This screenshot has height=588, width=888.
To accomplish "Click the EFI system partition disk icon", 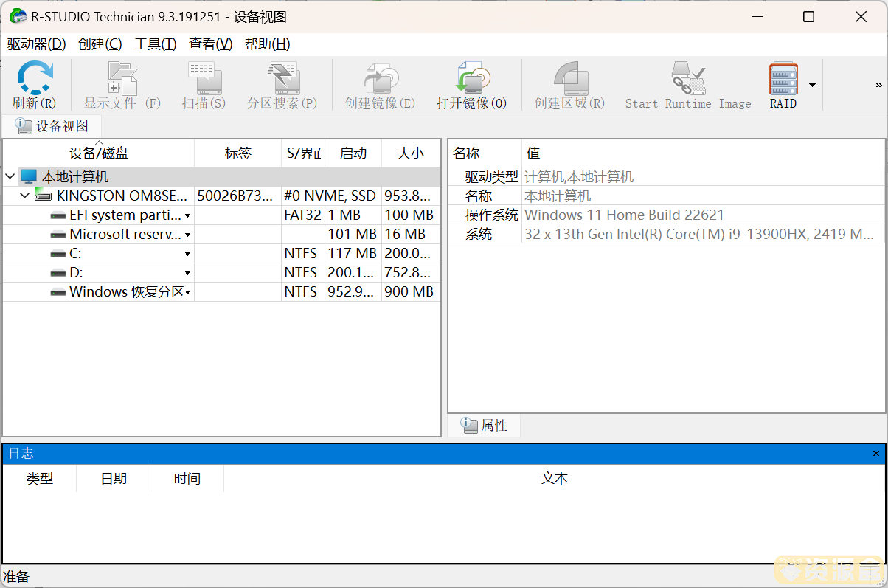I will (58, 215).
